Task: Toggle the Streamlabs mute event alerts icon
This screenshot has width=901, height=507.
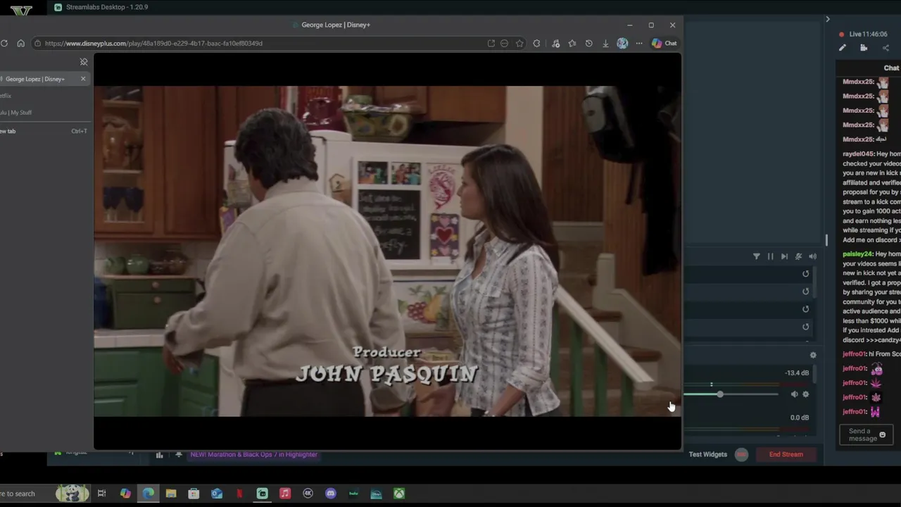Action: [x=798, y=257]
